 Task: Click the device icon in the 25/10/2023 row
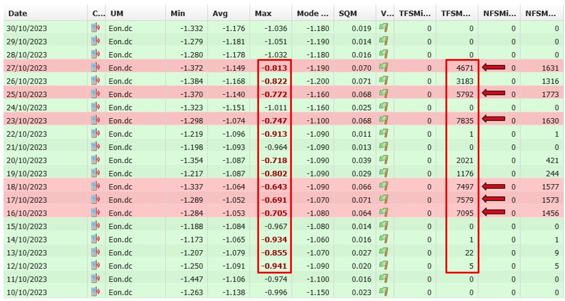[96, 94]
